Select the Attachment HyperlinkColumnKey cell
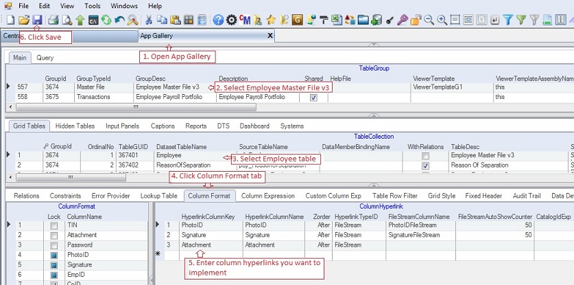 click(x=211, y=245)
